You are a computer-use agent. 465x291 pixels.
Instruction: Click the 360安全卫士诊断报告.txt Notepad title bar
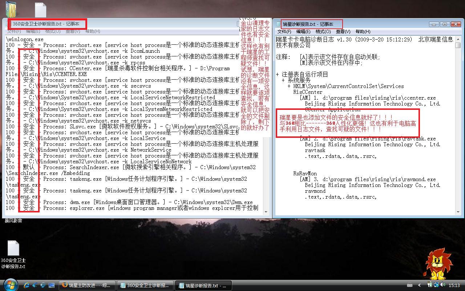click(x=120, y=24)
